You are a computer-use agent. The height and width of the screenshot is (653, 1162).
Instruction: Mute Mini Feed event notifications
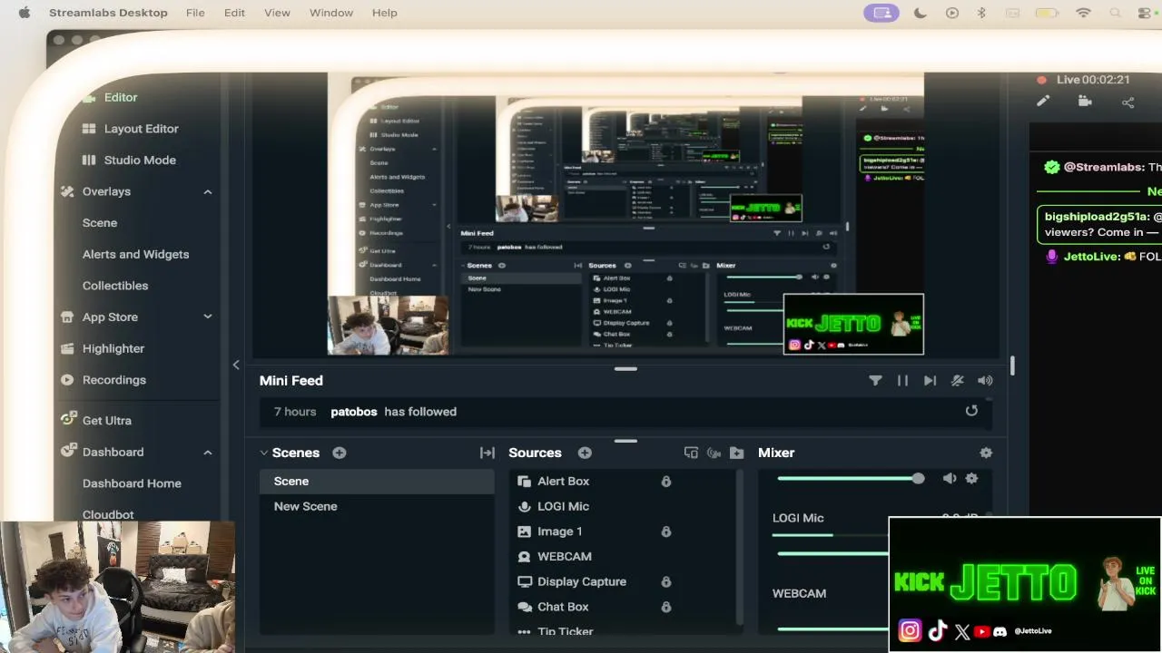coord(957,381)
